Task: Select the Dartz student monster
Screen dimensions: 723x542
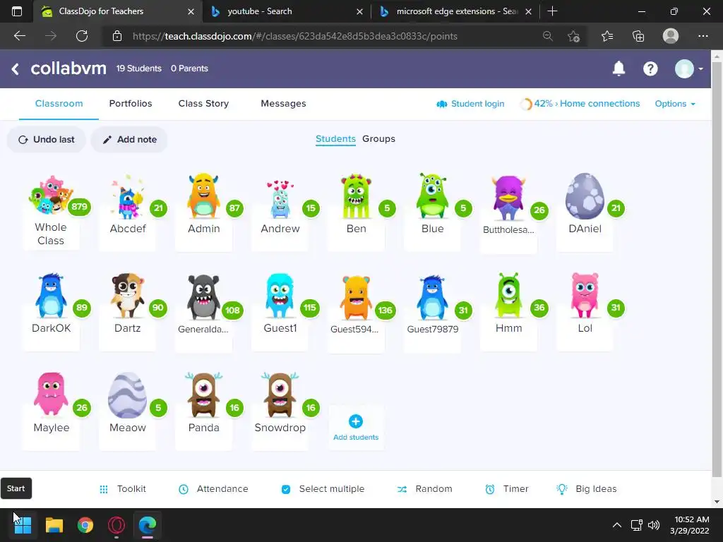Action: pyautogui.click(x=127, y=296)
